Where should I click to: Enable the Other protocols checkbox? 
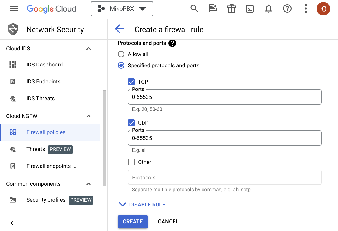coord(131,162)
